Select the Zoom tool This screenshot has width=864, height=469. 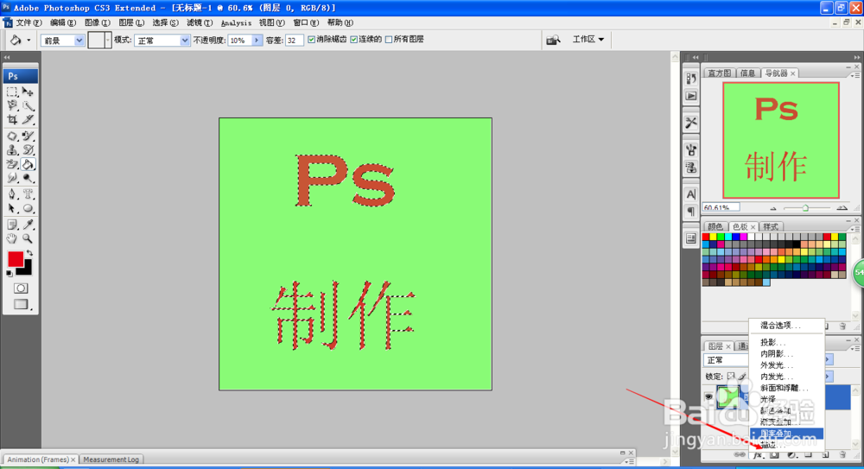click(28, 238)
